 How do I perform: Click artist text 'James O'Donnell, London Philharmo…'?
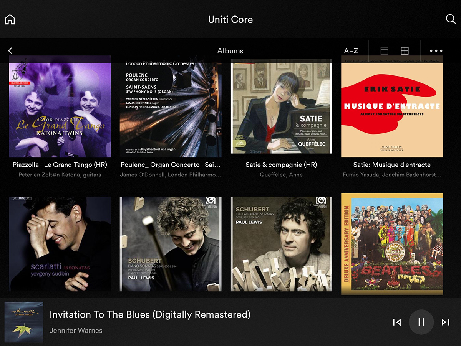(171, 175)
